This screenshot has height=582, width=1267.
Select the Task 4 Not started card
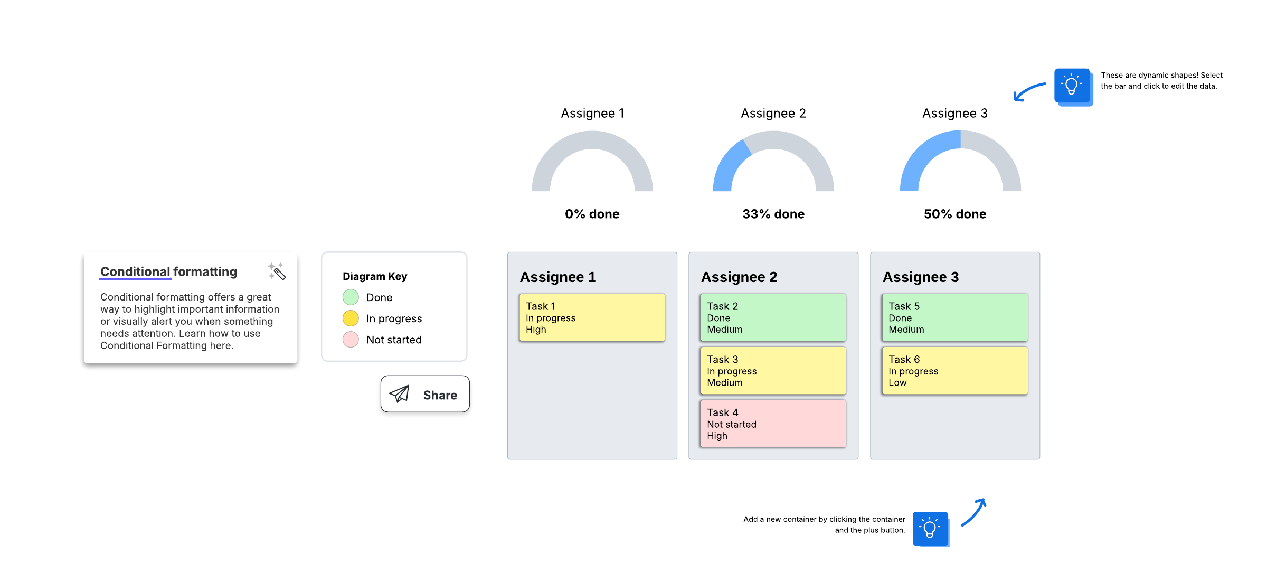pyautogui.click(x=773, y=424)
